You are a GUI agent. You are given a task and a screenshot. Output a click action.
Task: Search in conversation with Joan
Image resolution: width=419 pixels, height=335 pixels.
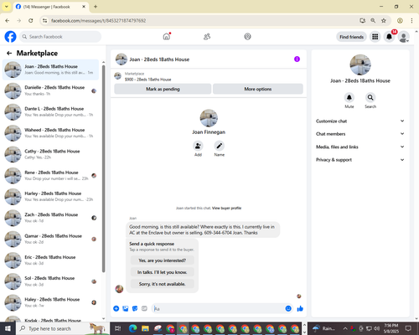370,97
